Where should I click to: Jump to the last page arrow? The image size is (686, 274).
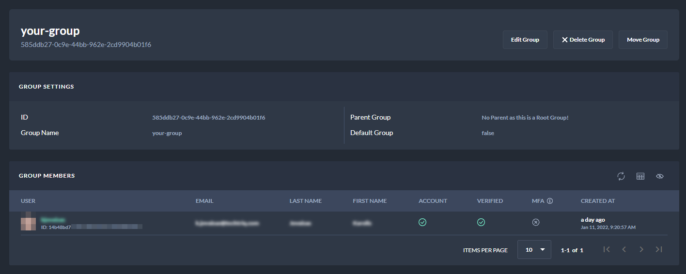pyautogui.click(x=659, y=249)
